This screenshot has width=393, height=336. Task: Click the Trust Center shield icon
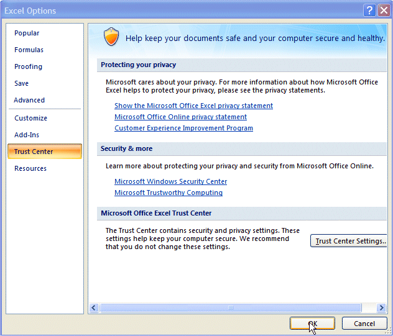pyautogui.click(x=111, y=37)
